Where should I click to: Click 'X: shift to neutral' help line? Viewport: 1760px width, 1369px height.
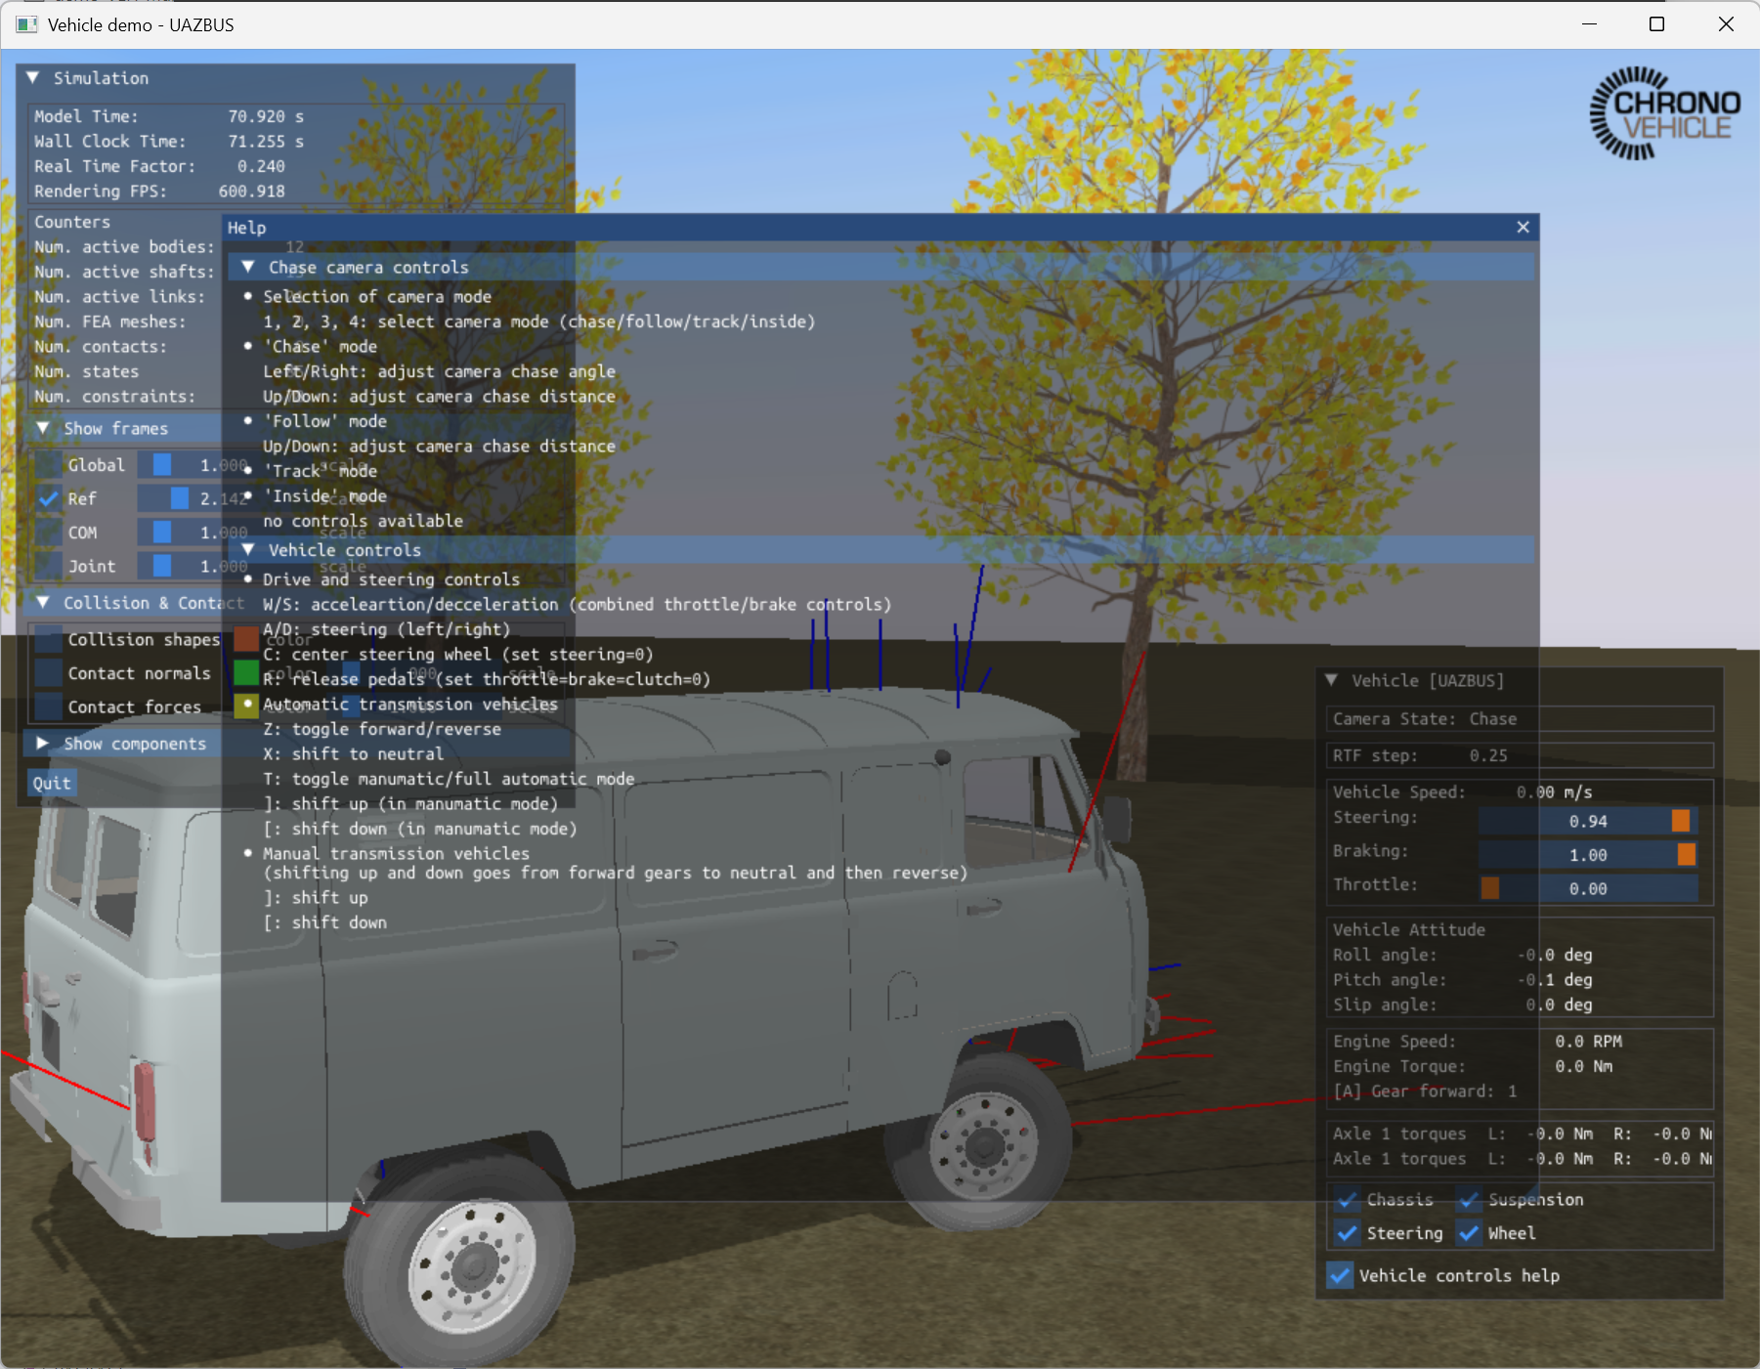(353, 754)
